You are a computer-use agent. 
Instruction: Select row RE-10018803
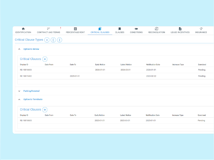(x=116, y=70)
